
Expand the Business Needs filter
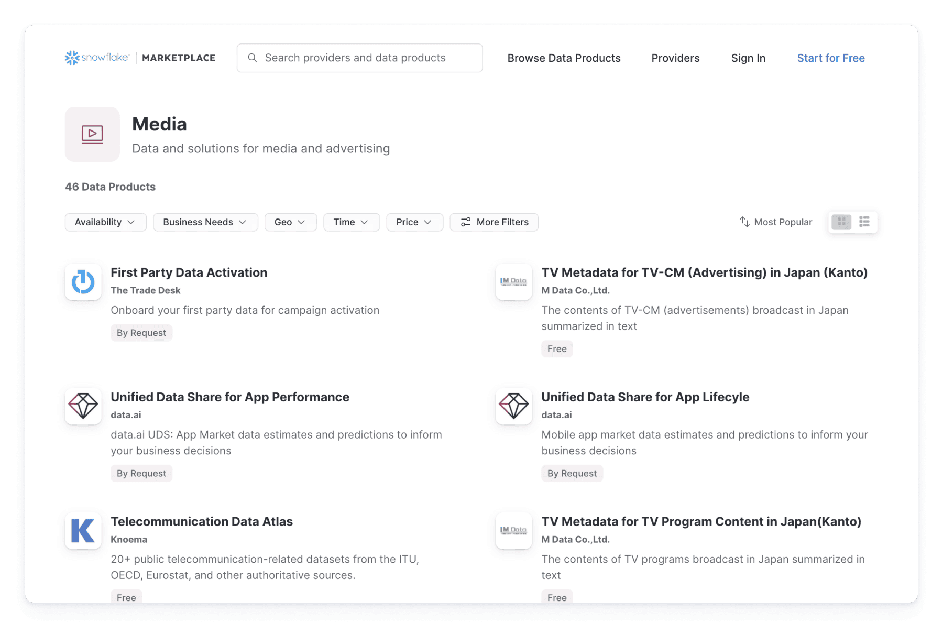click(205, 222)
